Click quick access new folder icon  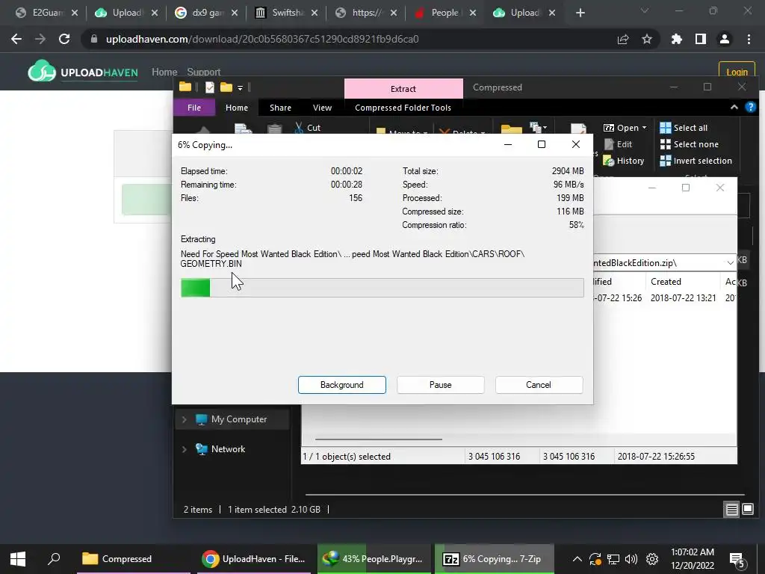(226, 87)
